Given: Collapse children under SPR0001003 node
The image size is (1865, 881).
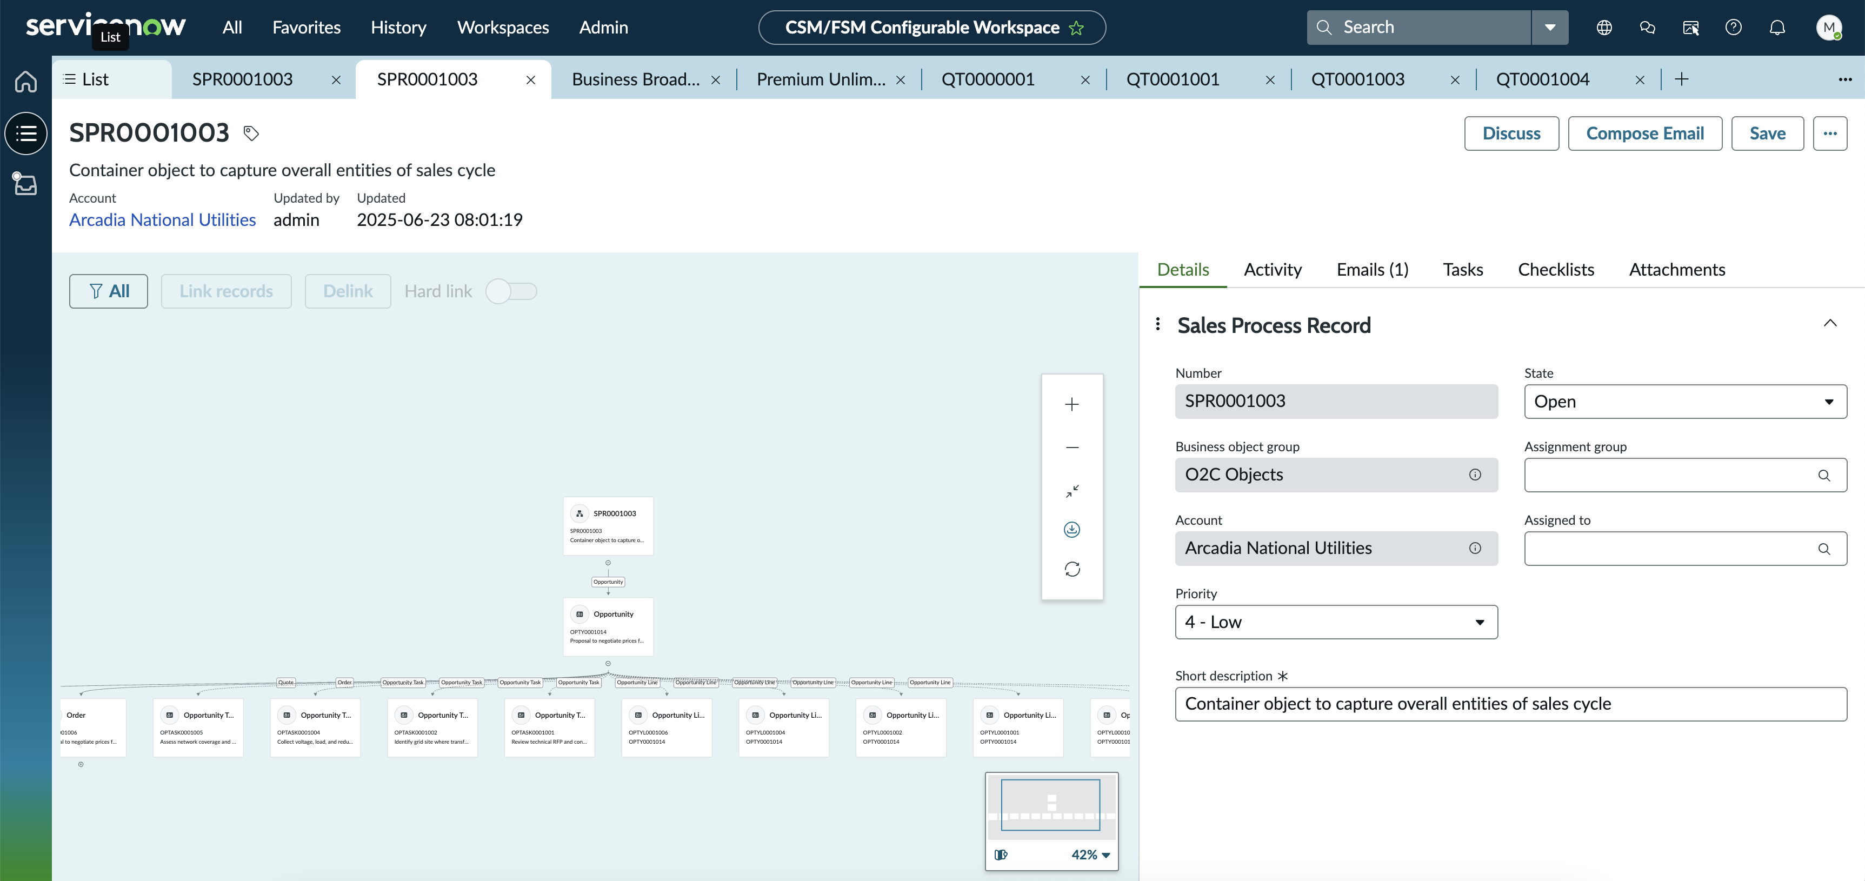Looking at the screenshot, I should (x=608, y=563).
